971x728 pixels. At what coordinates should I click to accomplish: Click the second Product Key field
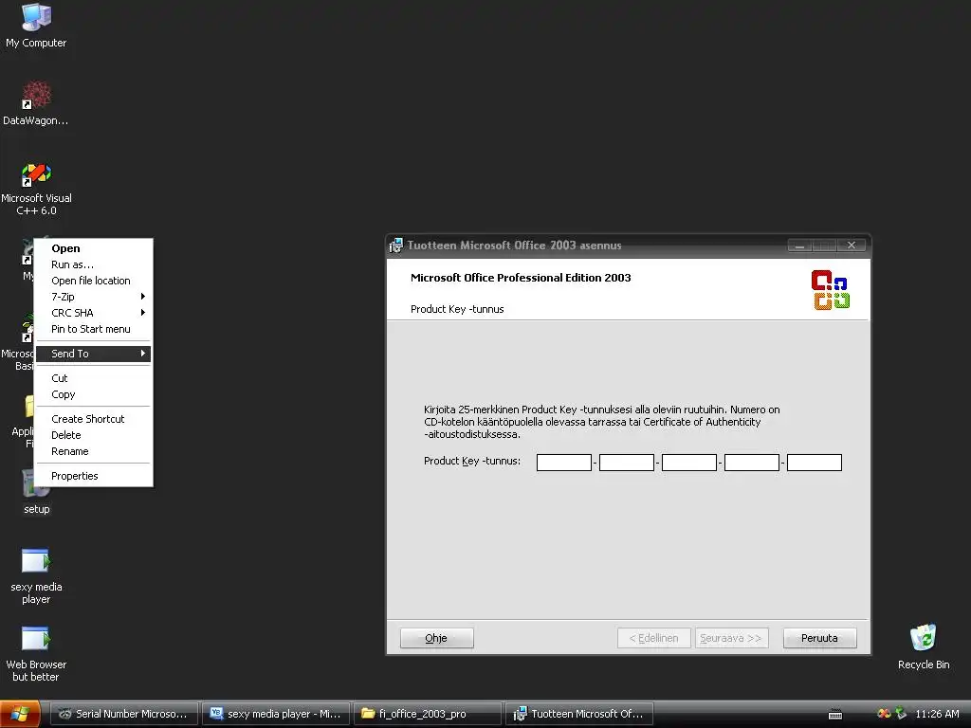pyautogui.click(x=627, y=463)
